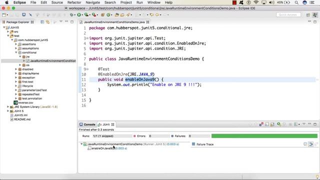320x180 pixels.
Task: Toggle Show Skipped Tests Only in JUnit view
Action: coord(267,124)
